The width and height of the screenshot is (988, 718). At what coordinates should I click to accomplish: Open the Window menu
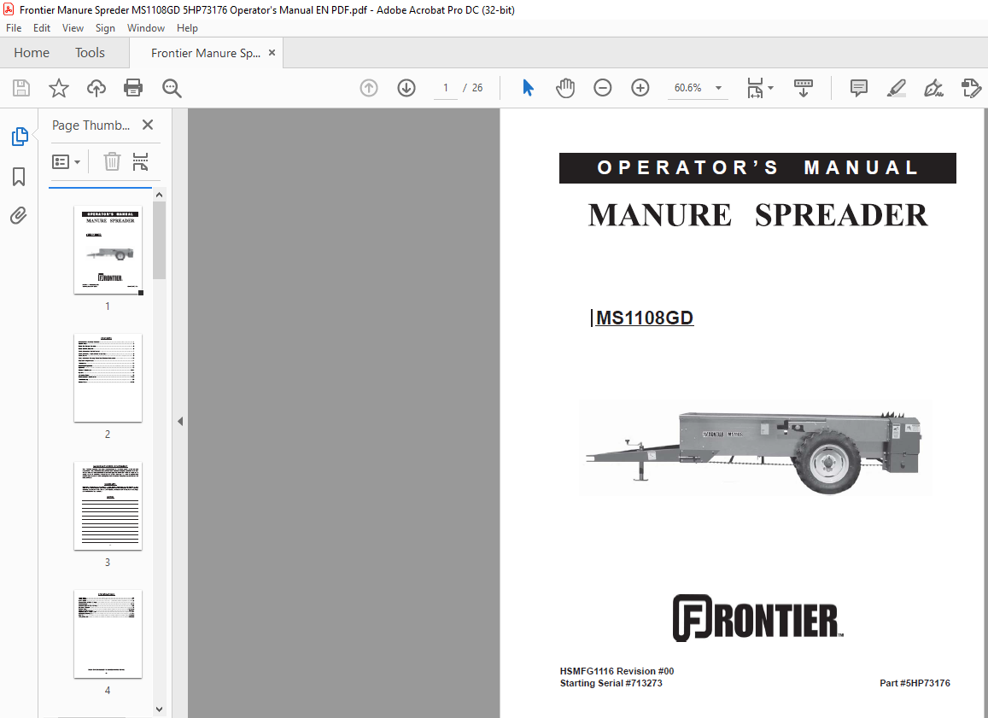coord(145,27)
